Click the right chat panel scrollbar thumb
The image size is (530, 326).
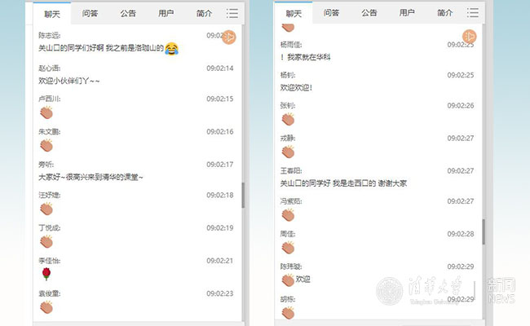tap(483, 231)
